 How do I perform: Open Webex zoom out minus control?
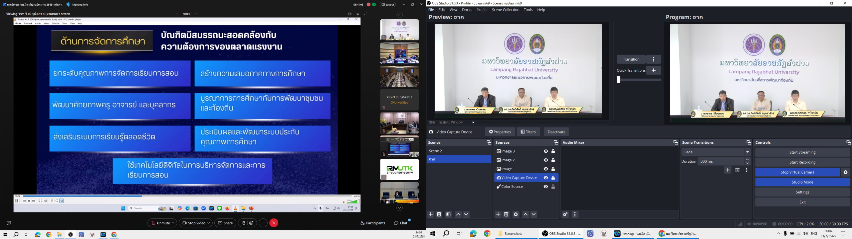177,14
